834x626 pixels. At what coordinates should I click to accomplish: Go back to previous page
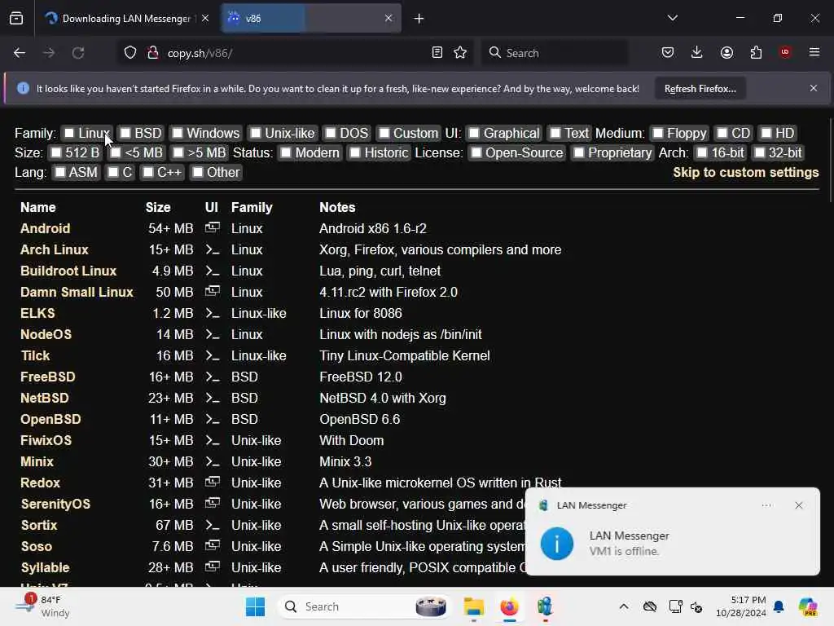pos(20,53)
